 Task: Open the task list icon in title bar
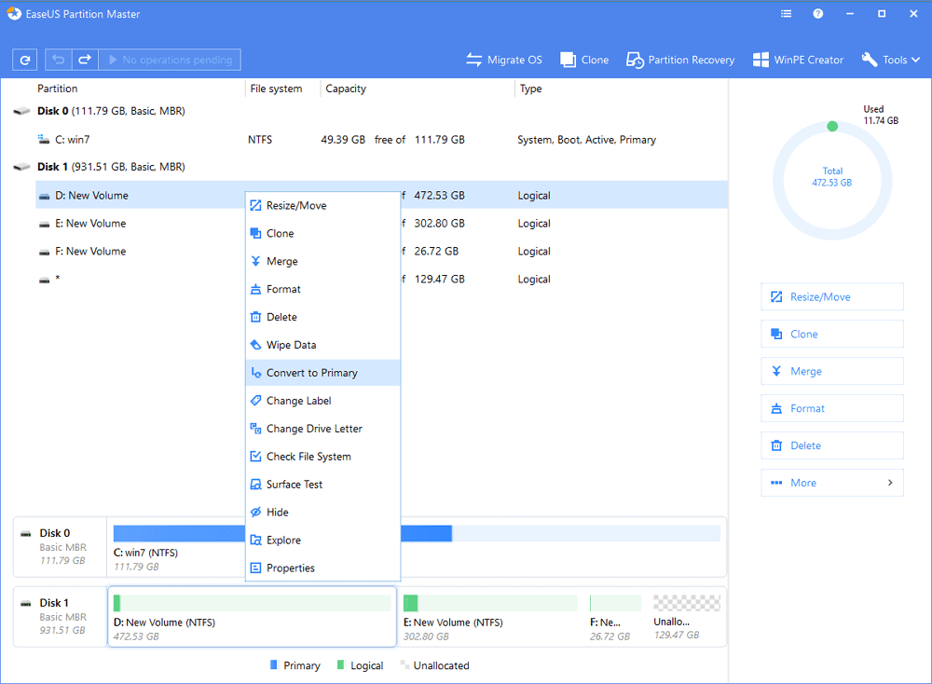click(x=787, y=14)
